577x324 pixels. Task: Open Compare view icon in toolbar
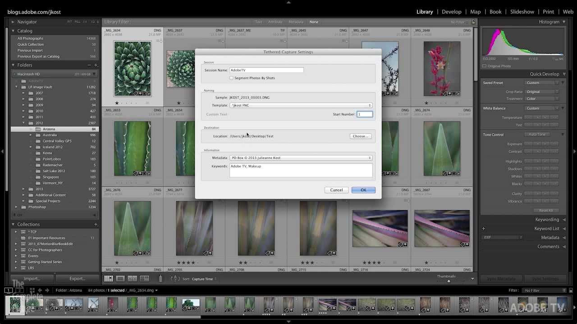[133, 279]
